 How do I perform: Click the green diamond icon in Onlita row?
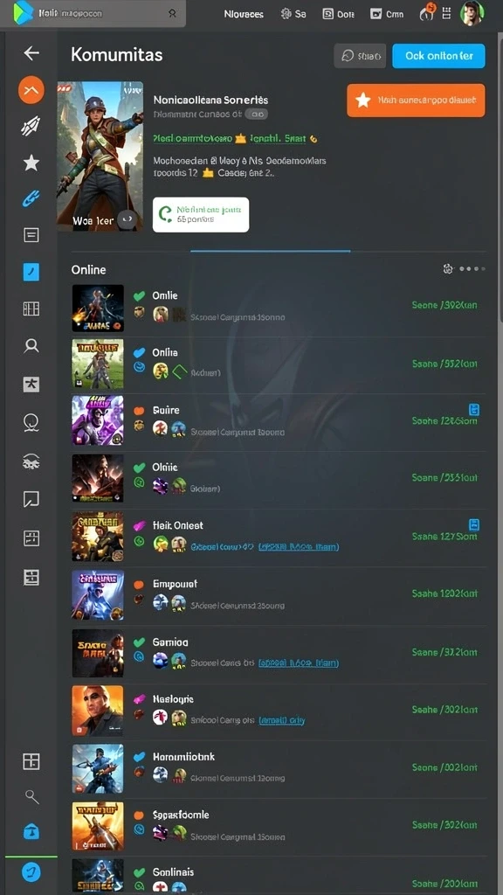point(180,372)
